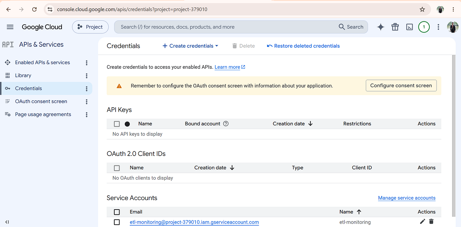The image size is (461, 227).
Task: View site information icon in address bar
Action: click(50, 10)
